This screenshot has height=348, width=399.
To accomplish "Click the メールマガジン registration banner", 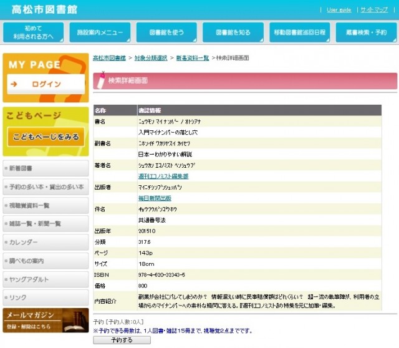I will (x=46, y=320).
